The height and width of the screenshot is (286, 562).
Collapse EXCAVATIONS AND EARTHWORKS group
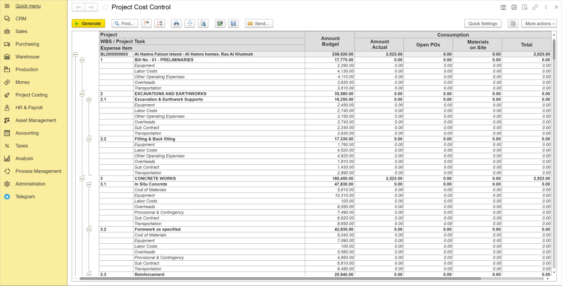[82, 94]
